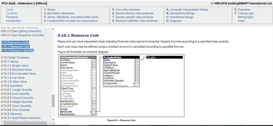Click BaseQuantity attribute in diagram
Screen dimensions: 273x126
coord(68,114)
